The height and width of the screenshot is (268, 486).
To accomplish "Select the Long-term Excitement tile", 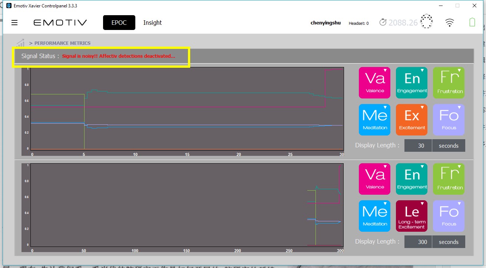I will click(411, 216).
